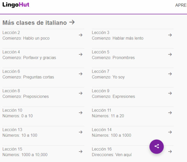Click the LingoHut logo
This screenshot has width=187, height=162.
click(x=16, y=5)
